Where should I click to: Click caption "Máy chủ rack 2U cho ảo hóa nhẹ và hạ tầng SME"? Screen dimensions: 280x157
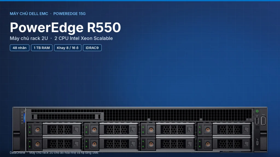point(64,153)
